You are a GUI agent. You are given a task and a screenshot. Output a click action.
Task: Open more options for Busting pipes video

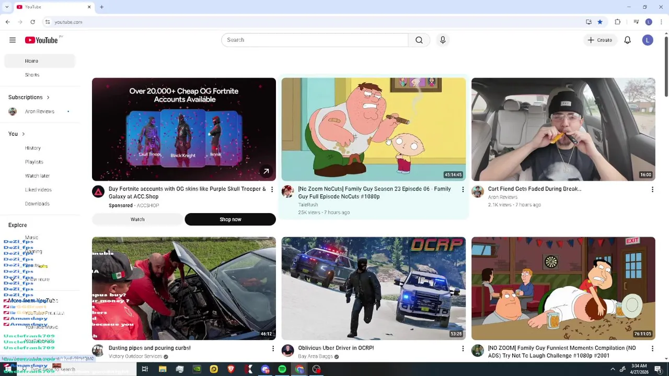(x=272, y=348)
